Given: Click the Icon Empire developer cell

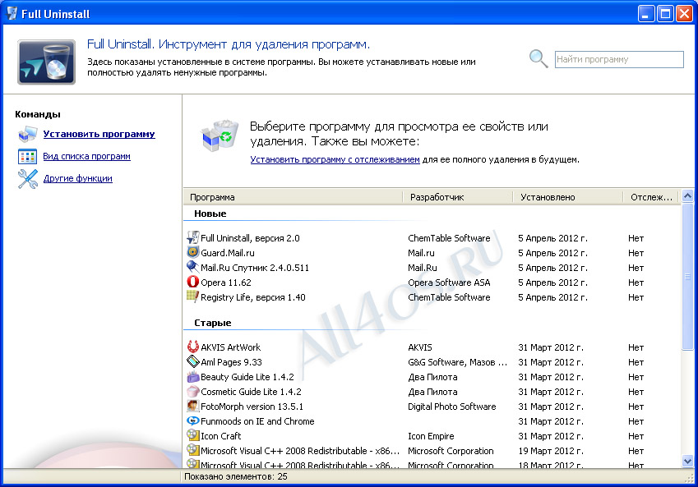Looking at the screenshot, I should [x=431, y=436].
